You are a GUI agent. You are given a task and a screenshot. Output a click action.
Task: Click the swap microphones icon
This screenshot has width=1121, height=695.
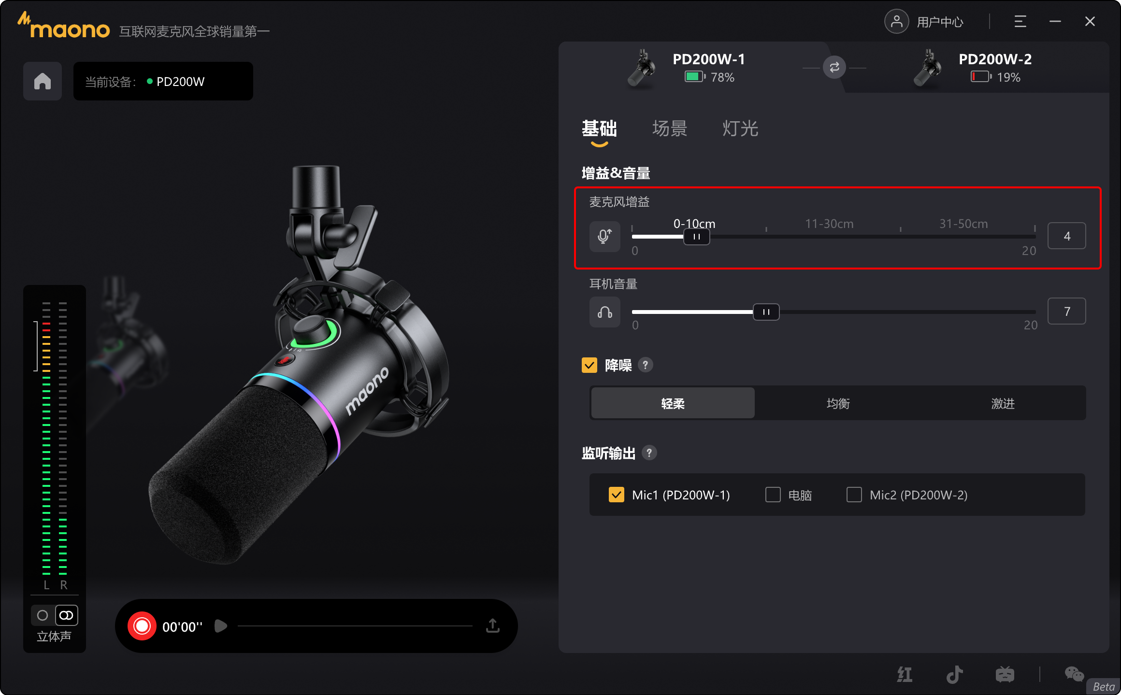(834, 68)
